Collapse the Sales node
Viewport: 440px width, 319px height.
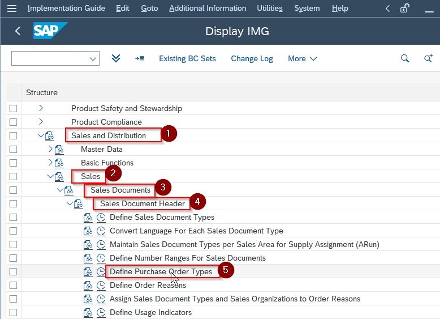[50, 176]
